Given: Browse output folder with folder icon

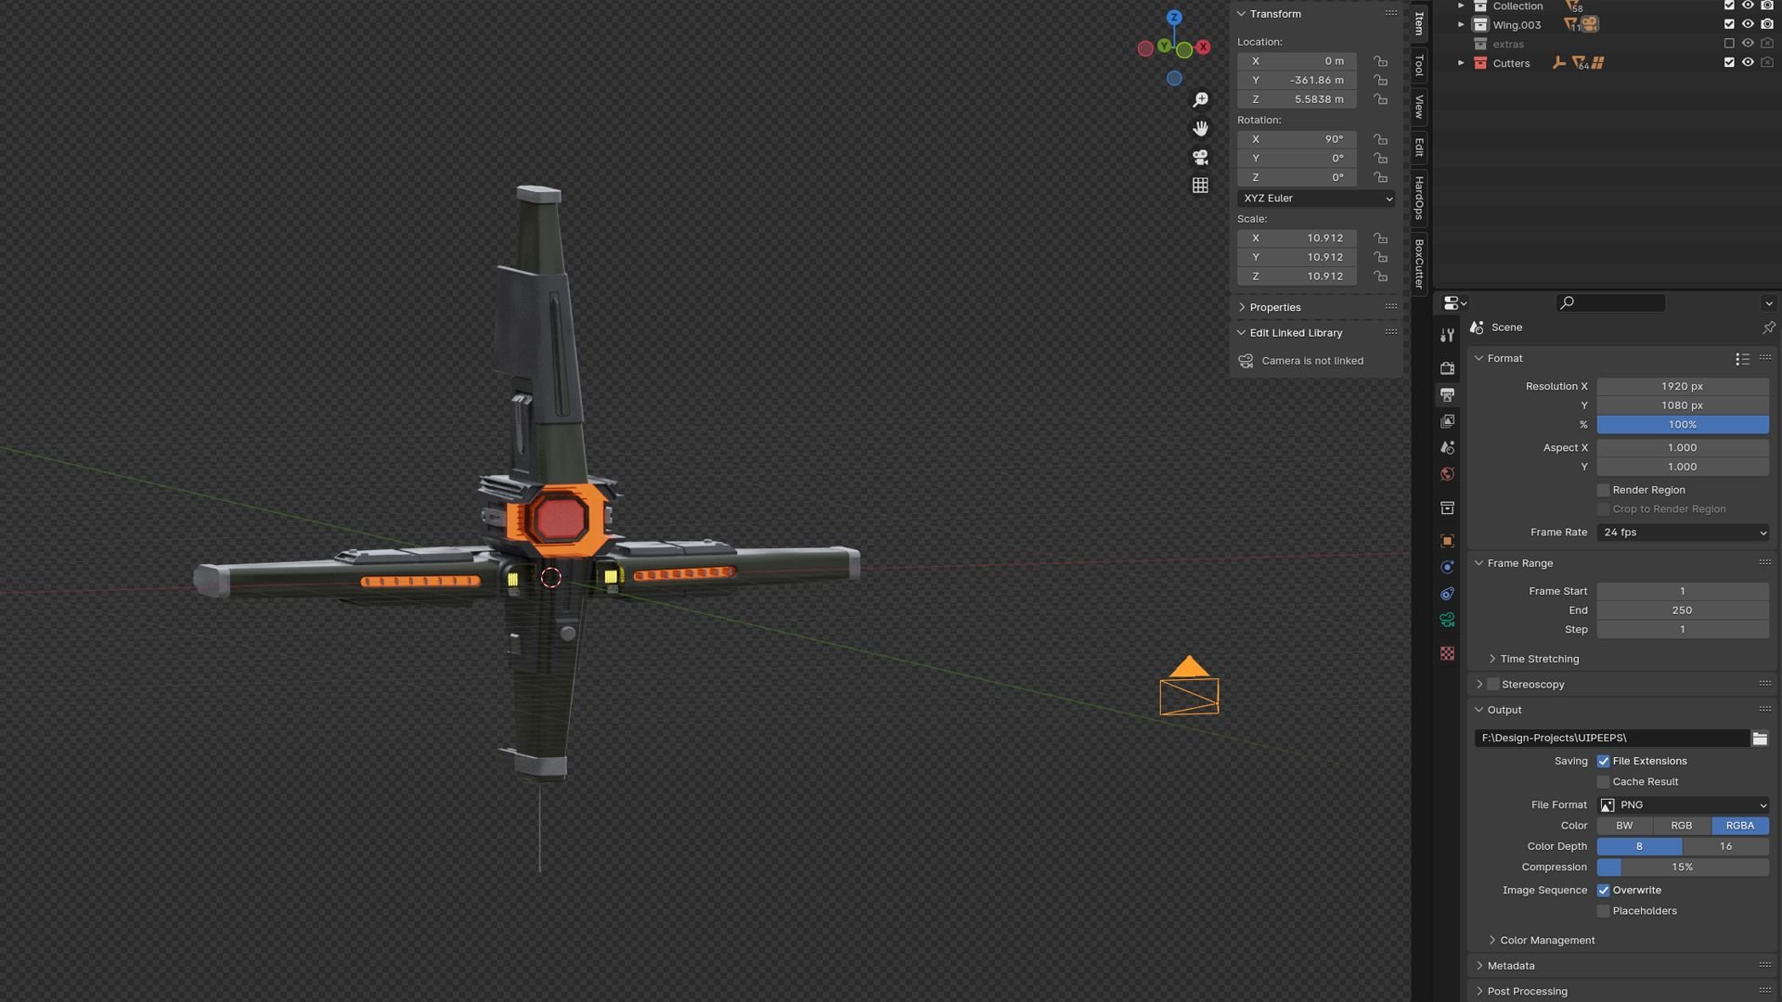Looking at the screenshot, I should 1760,739.
